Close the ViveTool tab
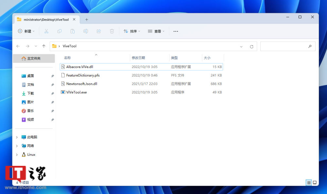 (74, 19)
